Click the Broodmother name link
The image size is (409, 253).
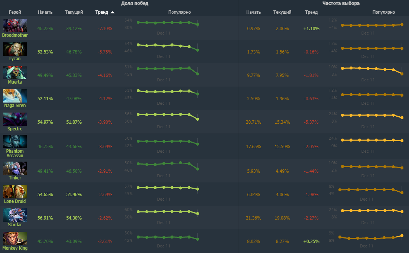point(15,35)
